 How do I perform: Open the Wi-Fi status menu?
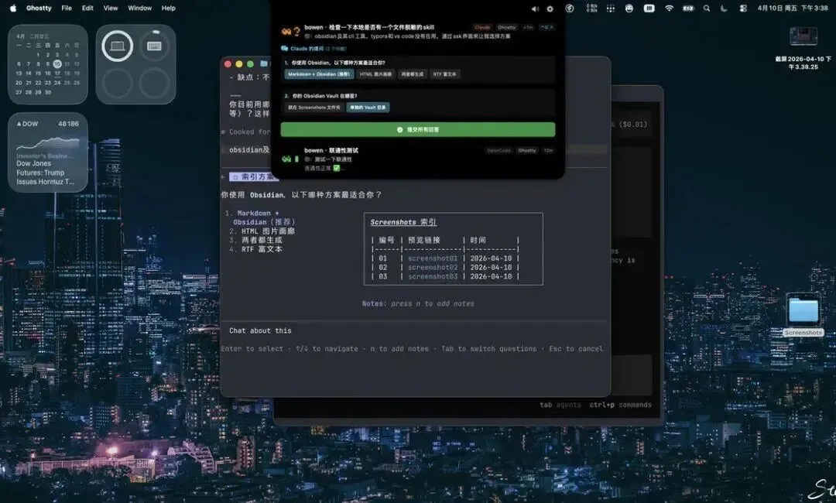(669, 8)
